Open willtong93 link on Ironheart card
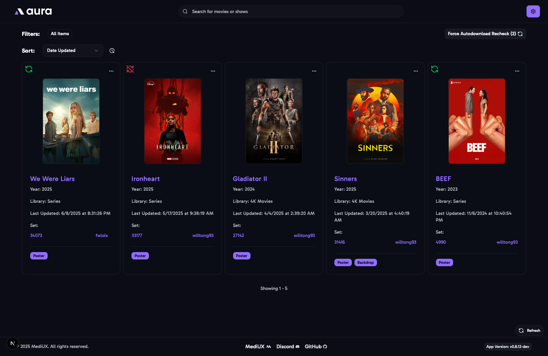Viewport: 548px width, 356px height. click(203, 236)
